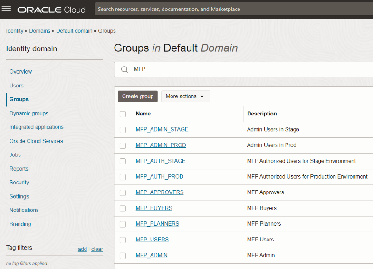Image resolution: width=373 pixels, height=269 pixels.
Task: Open the hamburger navigation menu
Action: pos(7,9)
